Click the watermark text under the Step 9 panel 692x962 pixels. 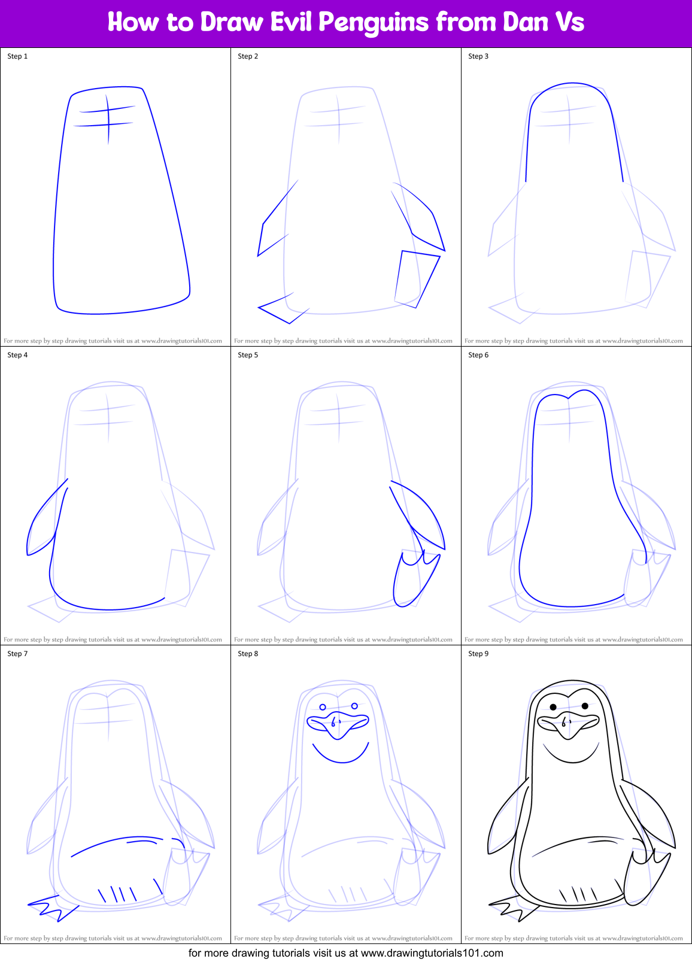coord(573,938)
